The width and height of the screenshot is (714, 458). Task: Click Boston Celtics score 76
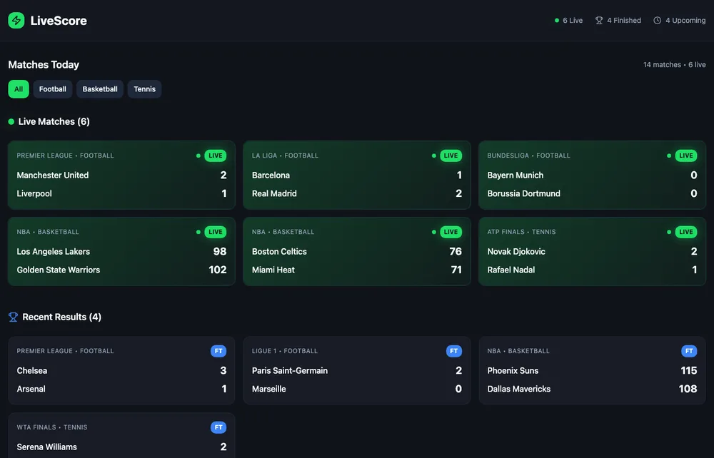click(456, 252)
